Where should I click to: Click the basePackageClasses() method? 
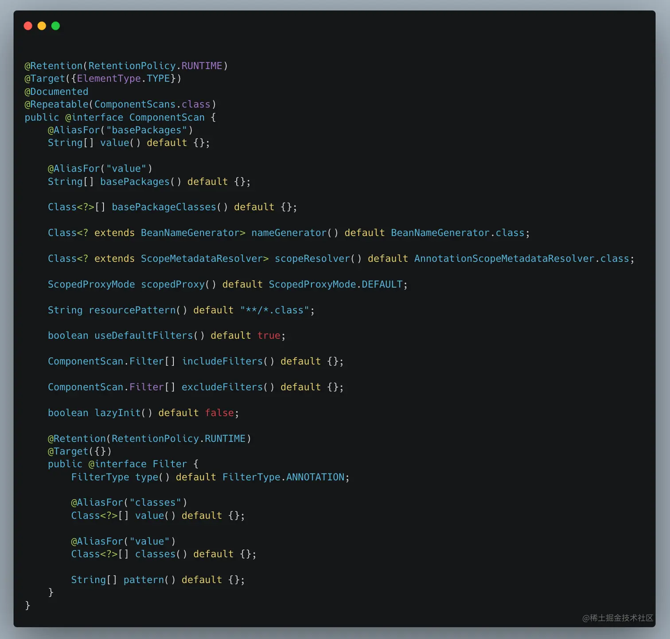(169, 207)
